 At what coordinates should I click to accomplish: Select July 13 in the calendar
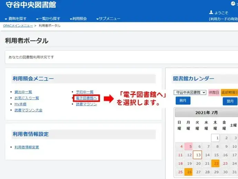pos(197,155)
